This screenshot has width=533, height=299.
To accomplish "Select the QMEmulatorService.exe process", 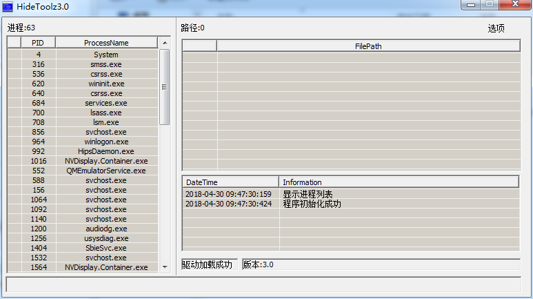I will pos(106,171).
